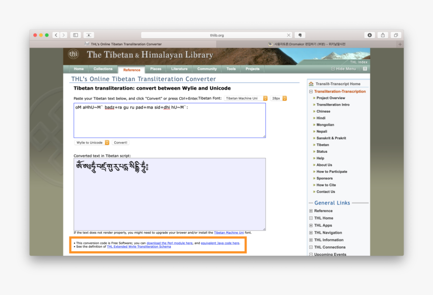Open How to Cite in the sidebar

pos(326,185)
